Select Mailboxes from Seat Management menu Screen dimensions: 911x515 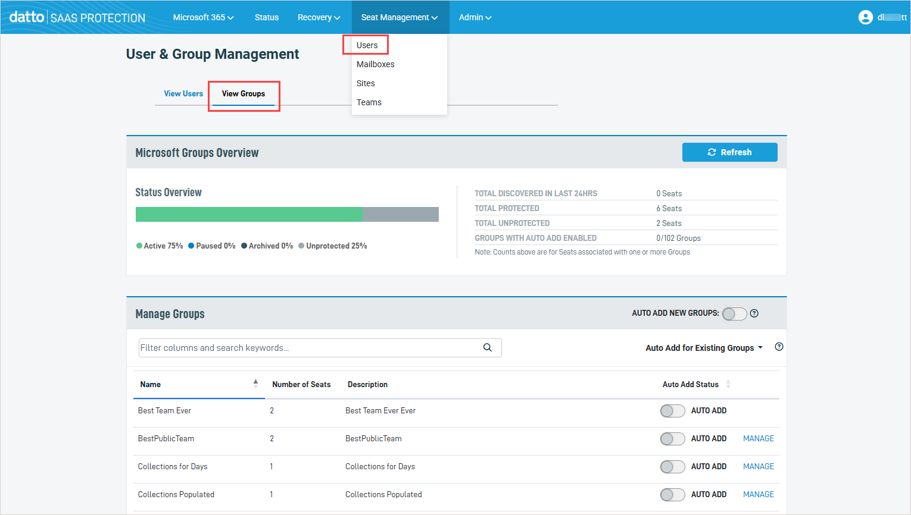coord(375,64)
